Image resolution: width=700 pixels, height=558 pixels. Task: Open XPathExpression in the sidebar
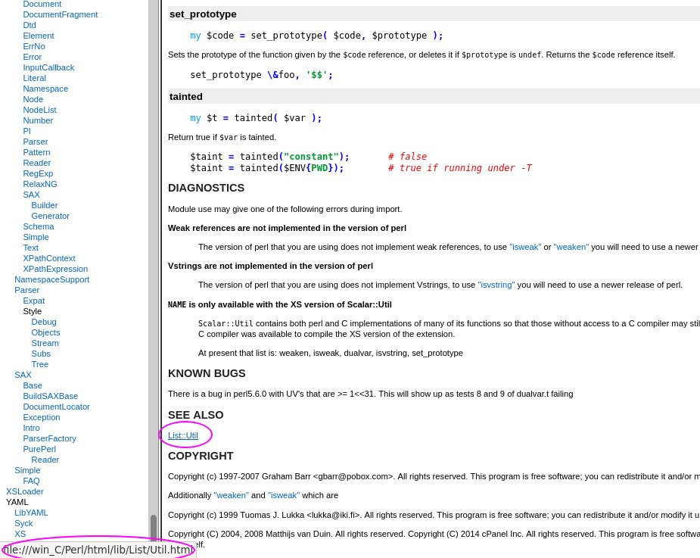[55, 269]
